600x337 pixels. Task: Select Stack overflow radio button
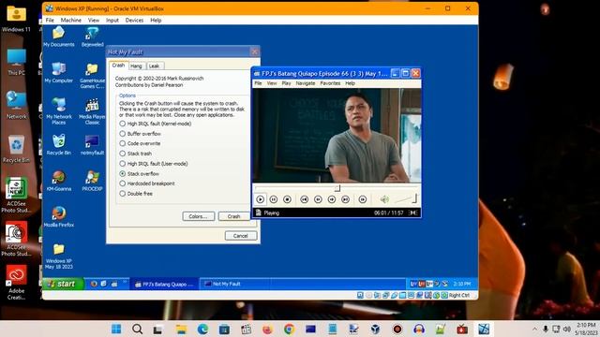[123, 173]
